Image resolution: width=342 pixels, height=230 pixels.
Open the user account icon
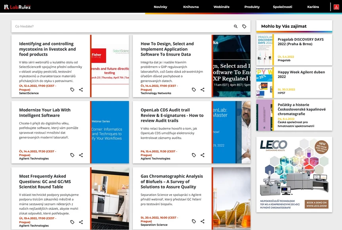(x=336, y=7)
